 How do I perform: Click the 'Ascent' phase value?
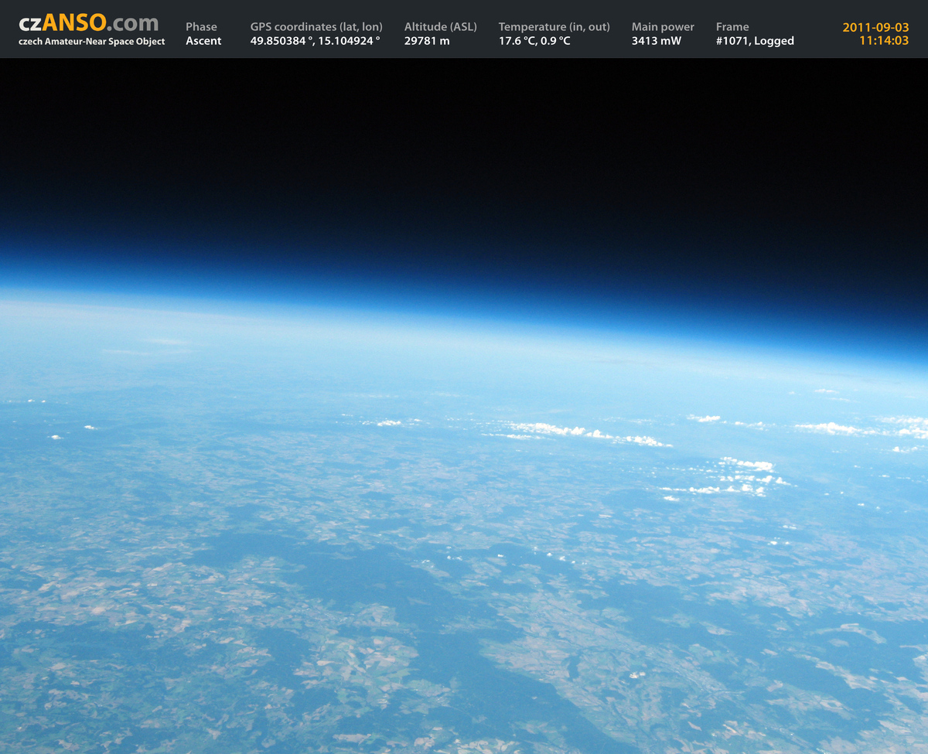[x=203, y=41]
